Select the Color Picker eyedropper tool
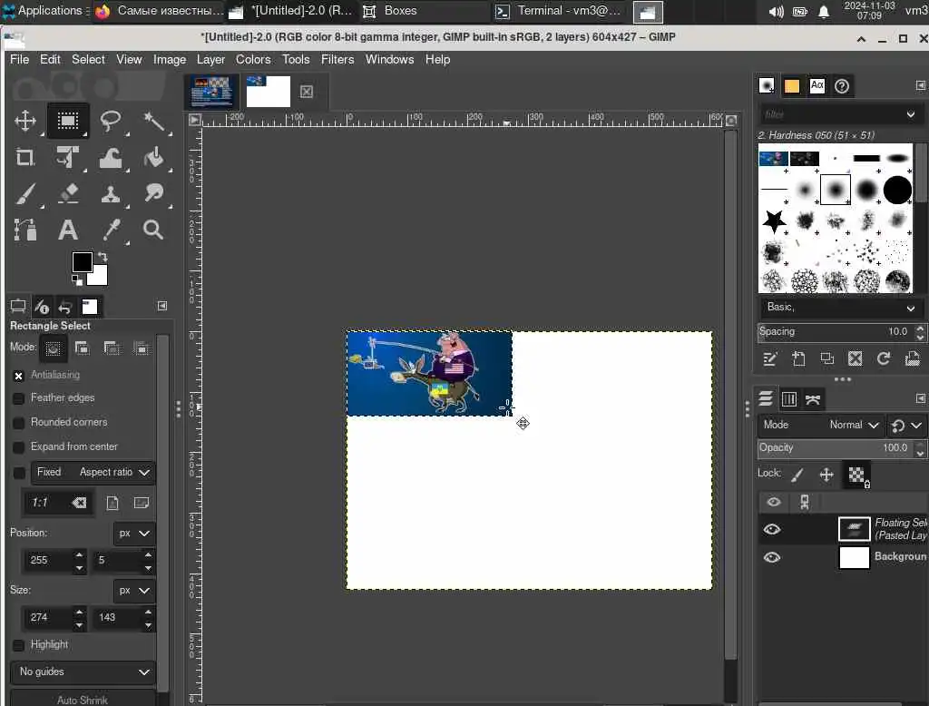 click(x=111, y=230)
